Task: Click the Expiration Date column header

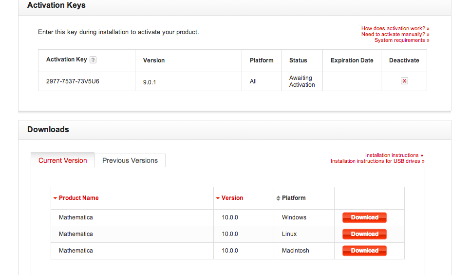Action: point(352,60)
